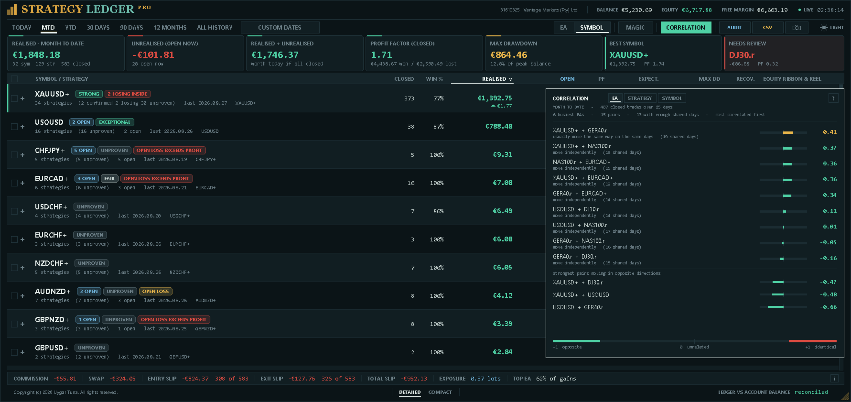
Task: Check the GBPUSD+ row checkbox
Action: click(14, 352)
